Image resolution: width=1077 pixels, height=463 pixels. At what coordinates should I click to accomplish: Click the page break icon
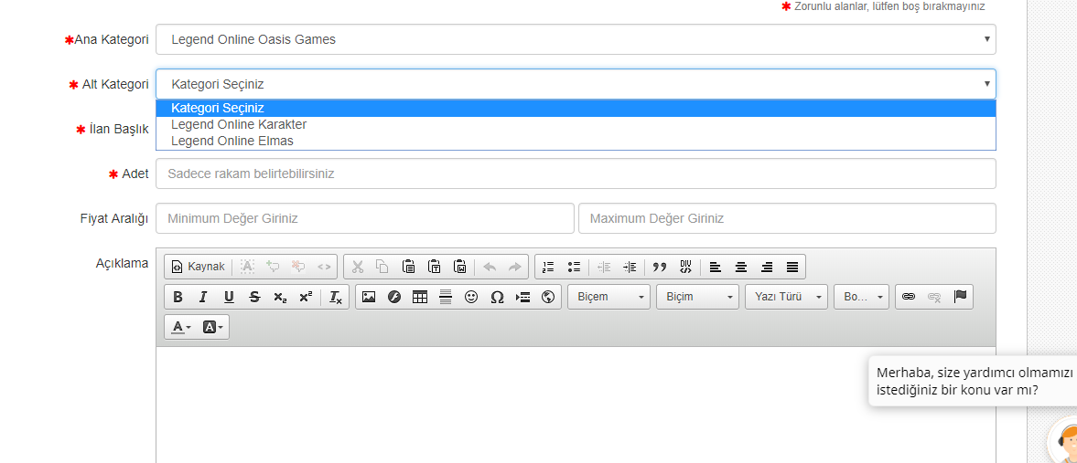(522, 297)
